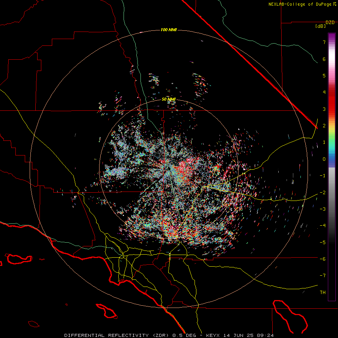Select the -3 value on color scale
The height and width of the screenshot is (338, 338).
pyautogui.click(x=323, y=209)
